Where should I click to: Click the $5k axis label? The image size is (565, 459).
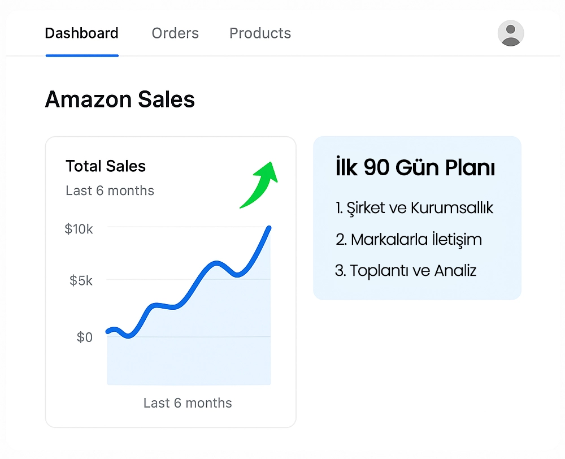[81, 280]
